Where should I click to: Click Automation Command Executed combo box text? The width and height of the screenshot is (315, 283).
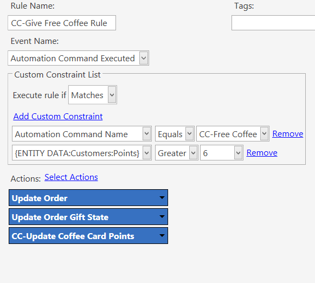[73, 58]
